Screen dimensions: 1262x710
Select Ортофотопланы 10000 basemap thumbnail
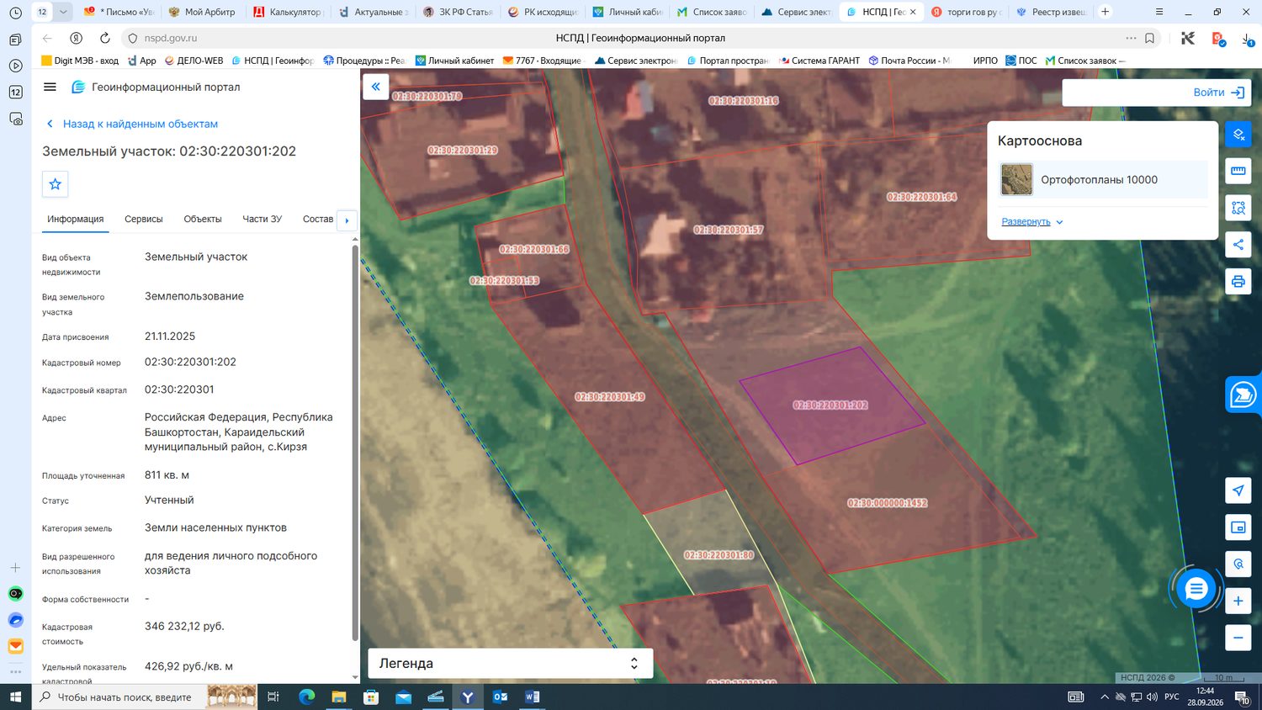(x=1016, y=180)
